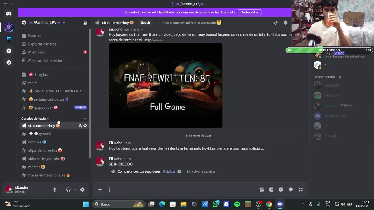Viewport: 374px width, 210px height.
Task: Click the invite people icon beside Familia_LP
Action: point(85,23)
